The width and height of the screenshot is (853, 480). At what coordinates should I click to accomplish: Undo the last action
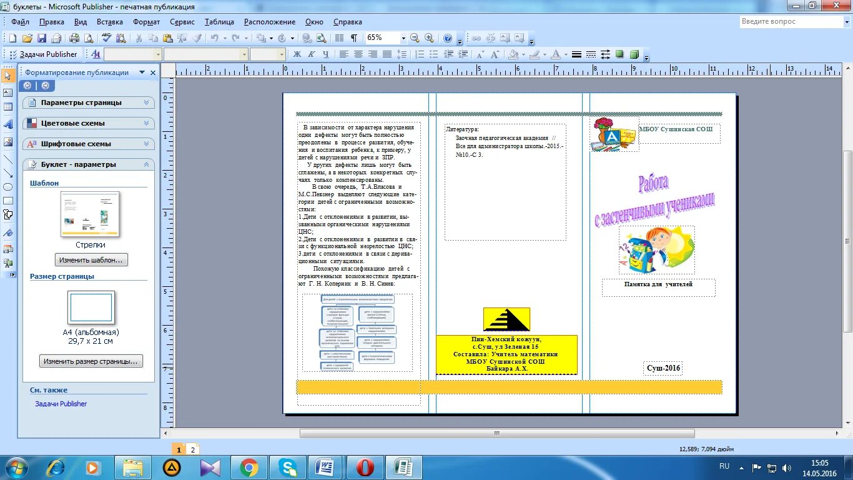[214, 38]
